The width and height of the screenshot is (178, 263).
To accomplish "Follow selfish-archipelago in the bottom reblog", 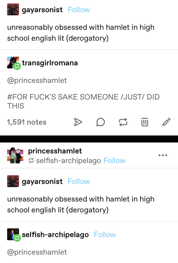I will tap(105, 235).
